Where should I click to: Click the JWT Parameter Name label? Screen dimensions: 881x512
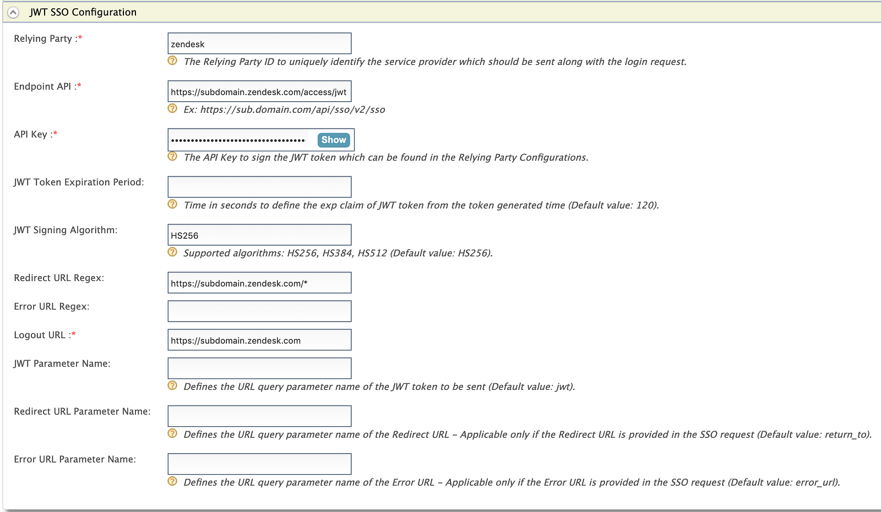click(62, 364)
